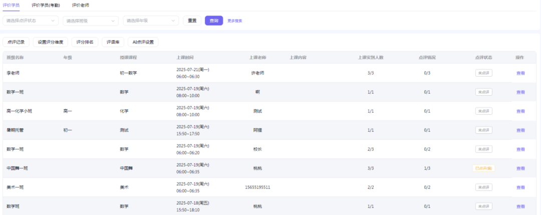
Task: Select the 评价学员 tab
Action: (11, 5)
